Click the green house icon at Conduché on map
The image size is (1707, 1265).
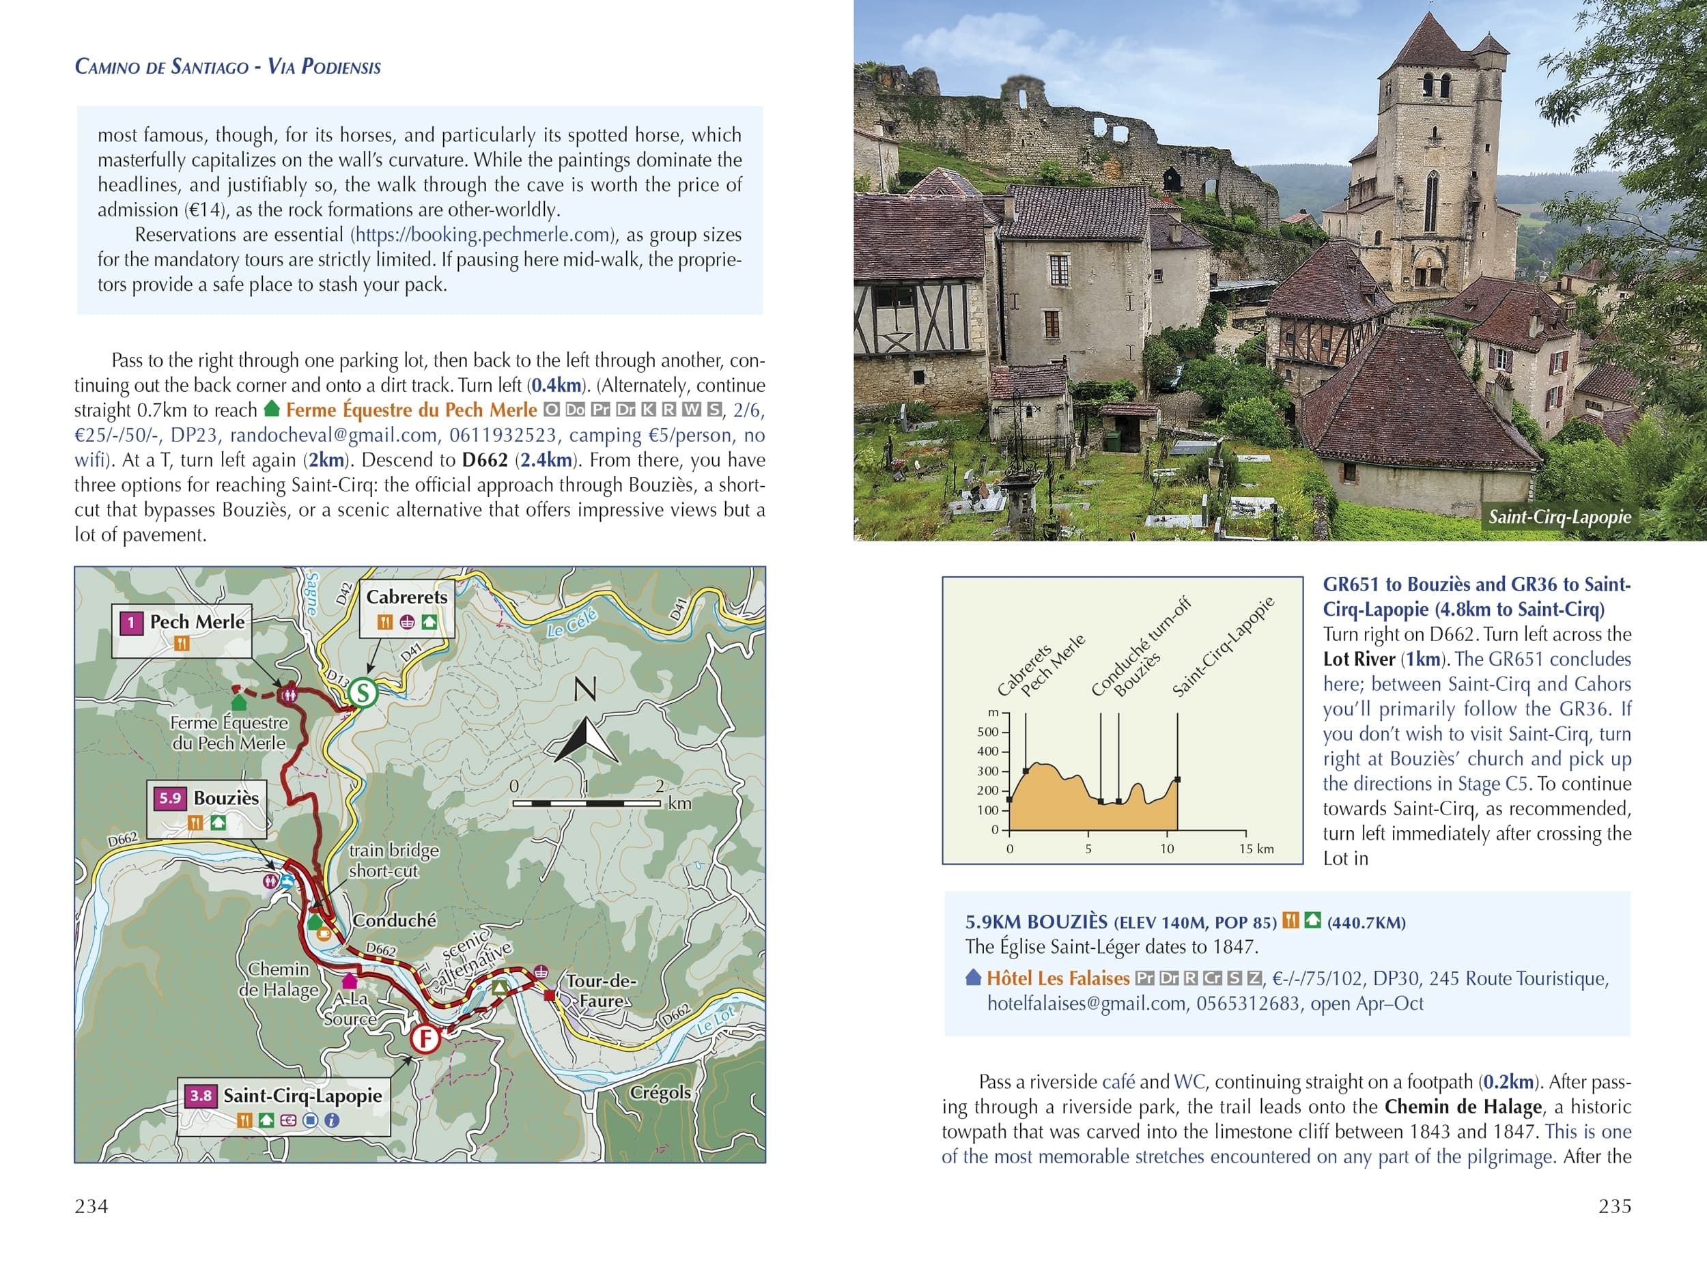tap(314, 921)
